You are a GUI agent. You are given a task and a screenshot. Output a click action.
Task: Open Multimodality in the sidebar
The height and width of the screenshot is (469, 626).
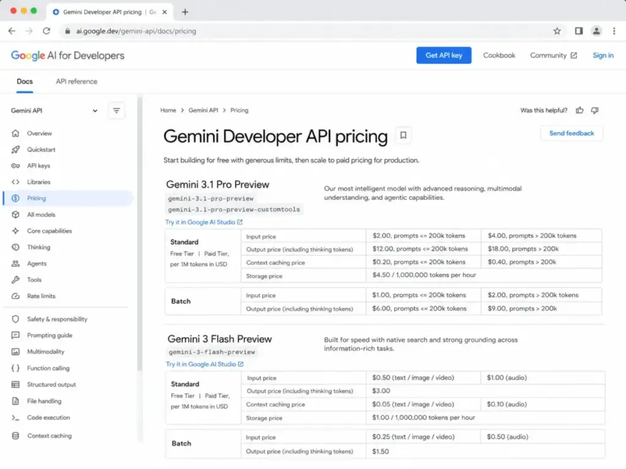[x=45, y=352]
